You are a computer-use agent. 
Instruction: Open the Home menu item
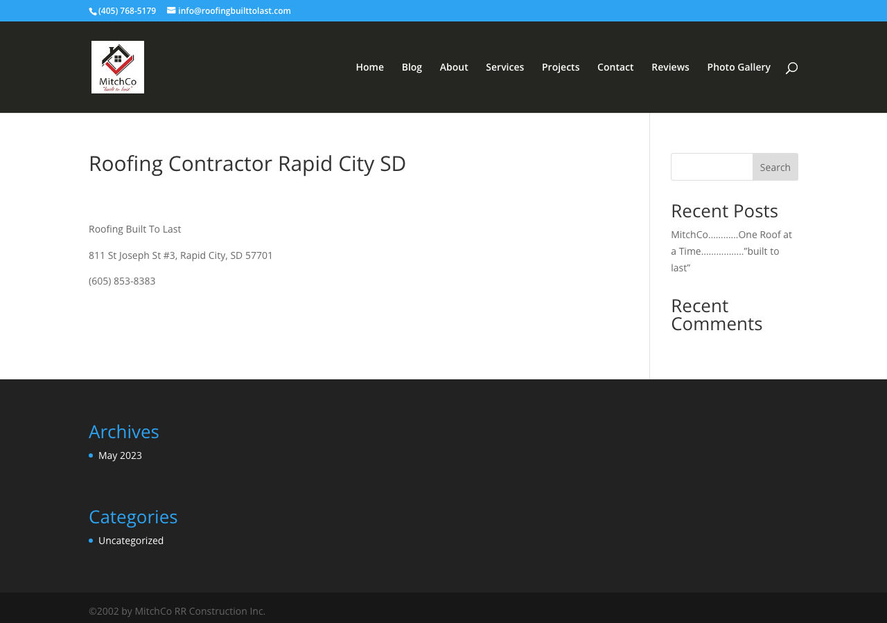click(370, 67)
